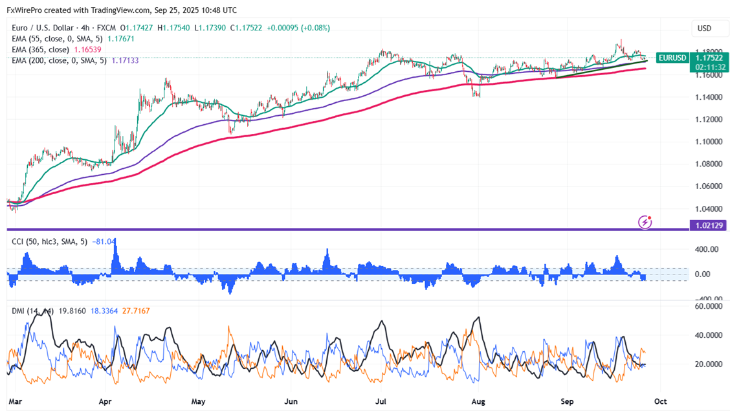
Task: Click the 0.00 CCI axis label
Action: click(x=702, y=274)
